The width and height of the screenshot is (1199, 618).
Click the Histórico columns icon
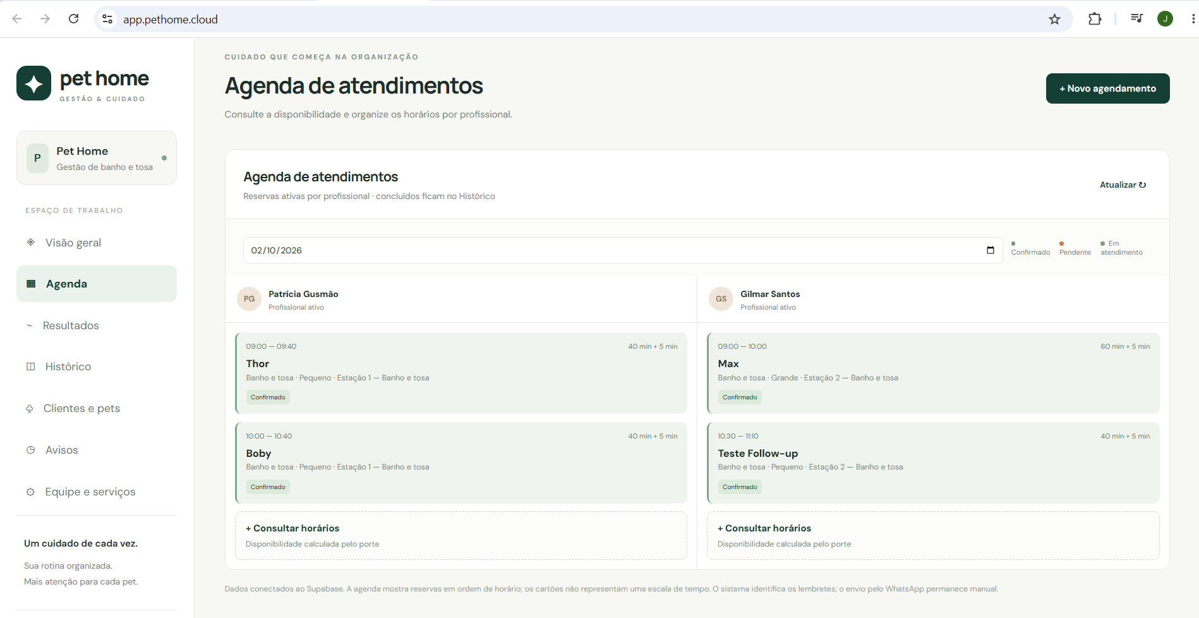click(x=30, y=367)
